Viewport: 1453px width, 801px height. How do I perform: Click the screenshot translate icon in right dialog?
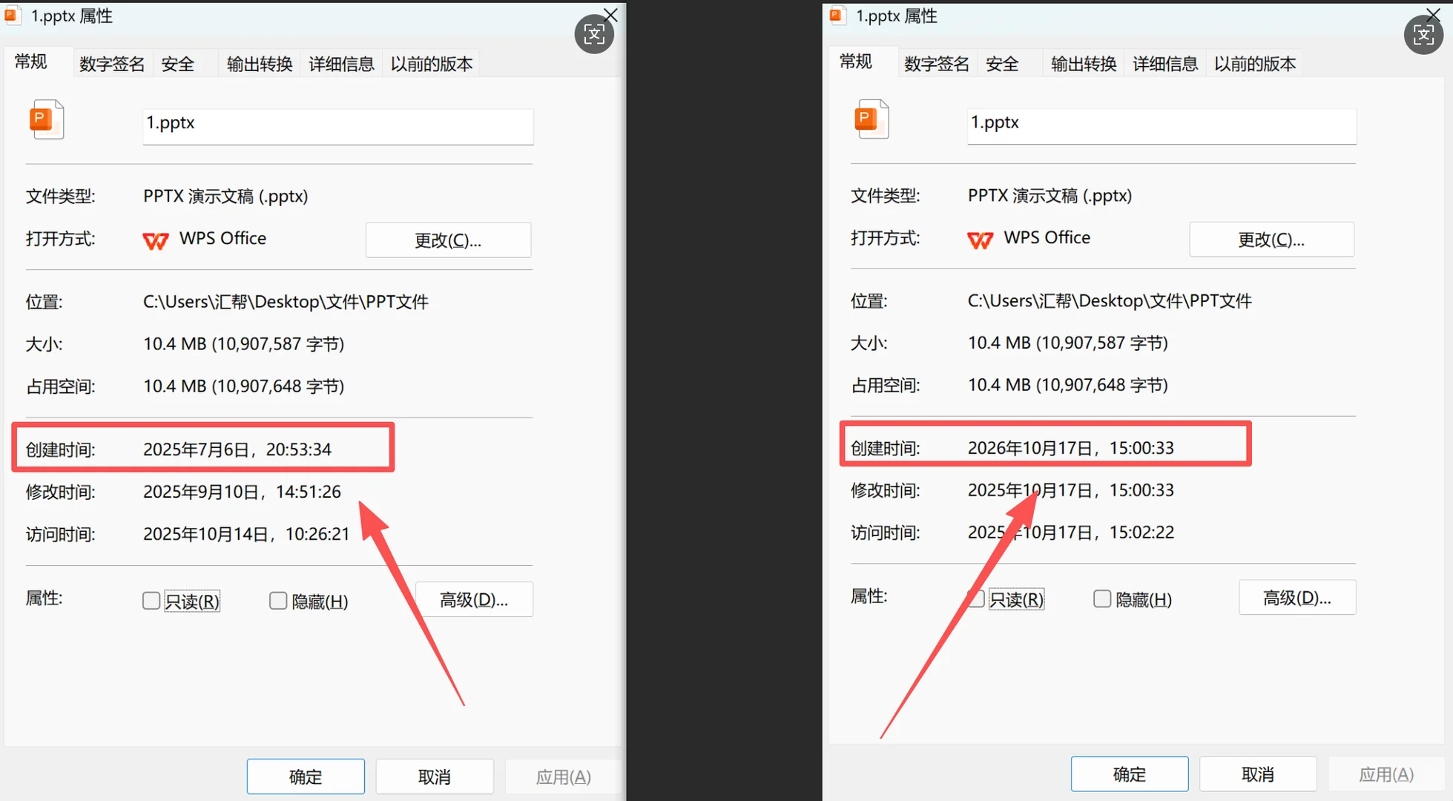point(1423,34)
